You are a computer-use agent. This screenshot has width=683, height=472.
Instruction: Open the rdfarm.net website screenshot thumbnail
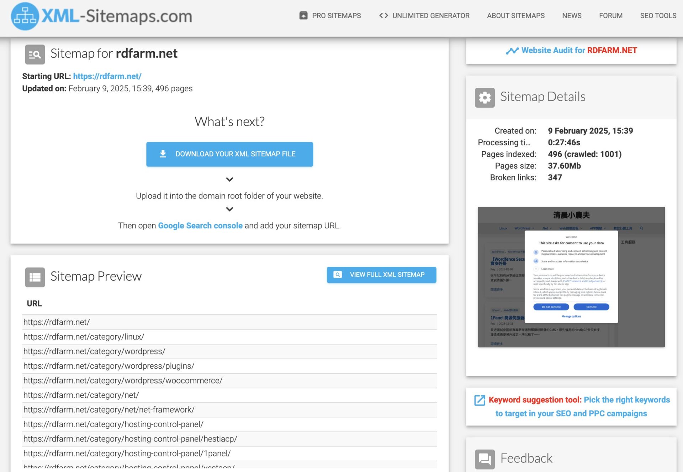[x=571, y=277]
